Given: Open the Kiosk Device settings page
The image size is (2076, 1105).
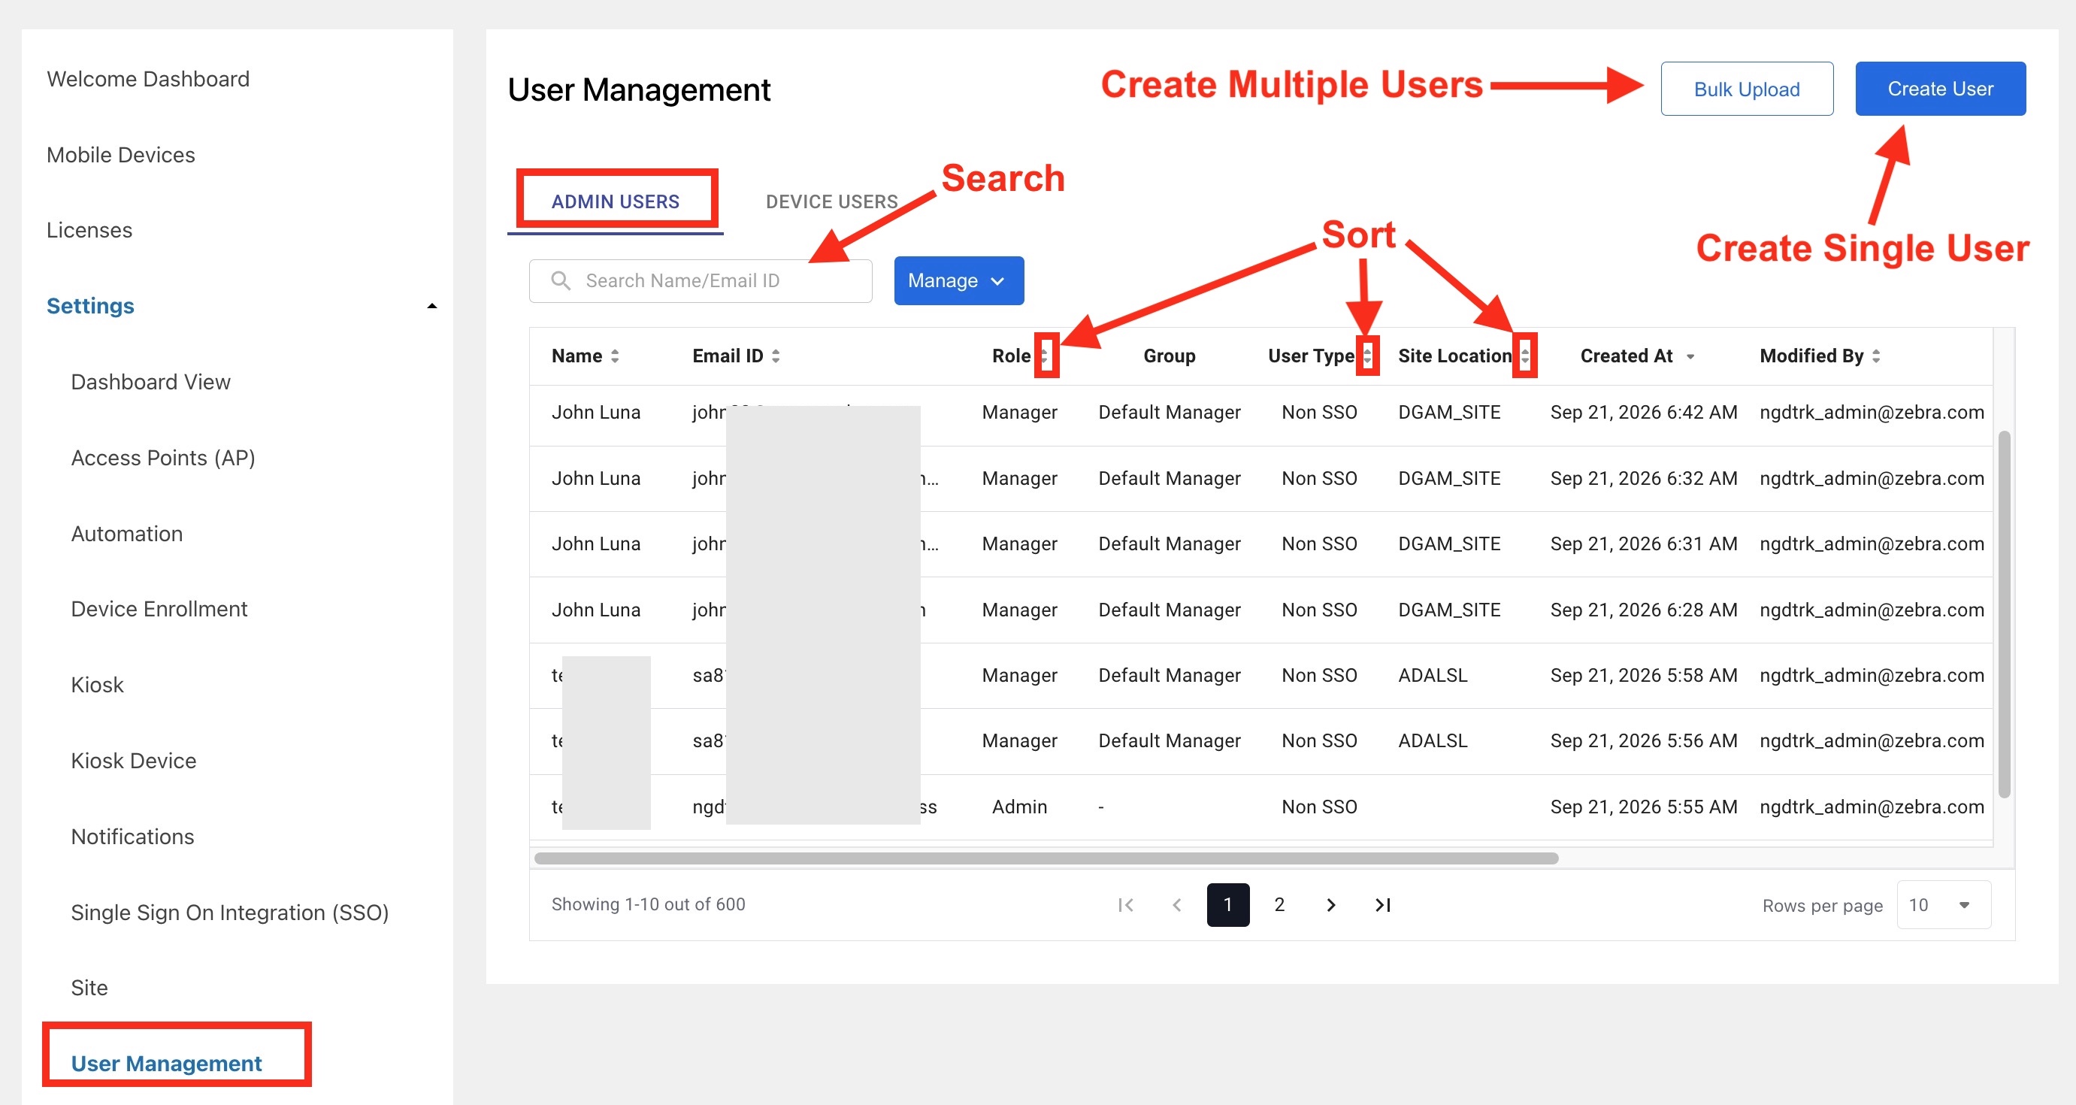Looking at the screenshot, I should pyautogui.click(x=133, y=761).
